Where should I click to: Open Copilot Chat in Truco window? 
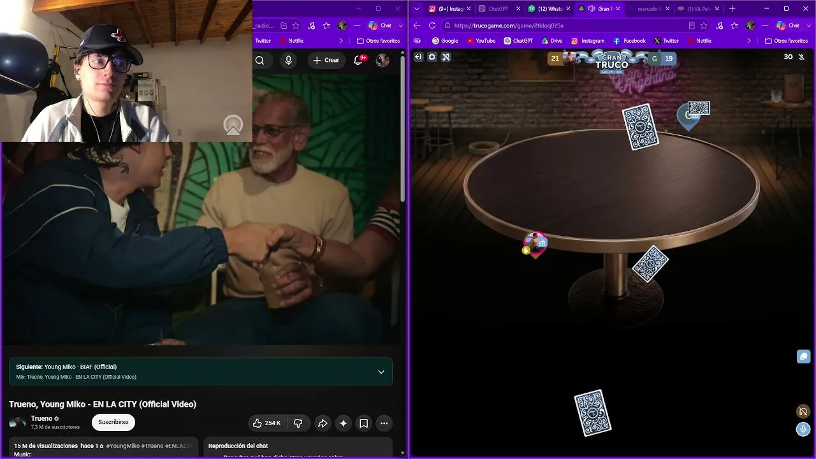788,25
